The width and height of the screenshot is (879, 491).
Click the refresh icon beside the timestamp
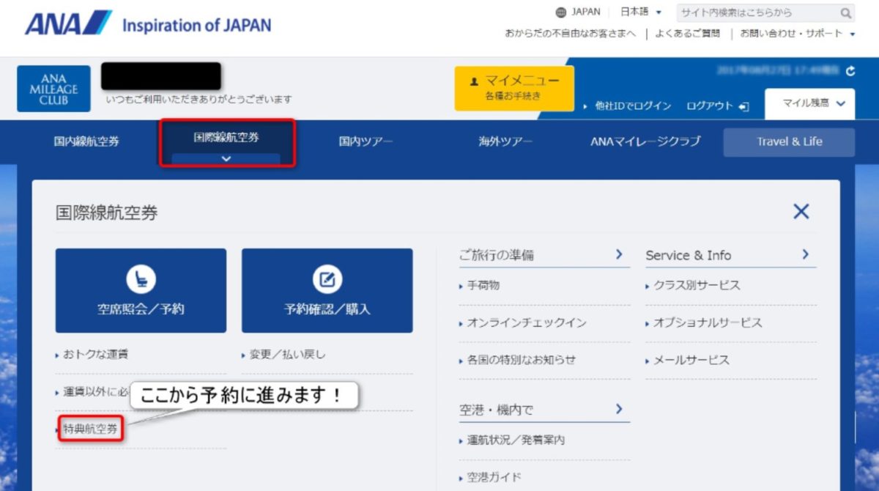coord(850,71)
